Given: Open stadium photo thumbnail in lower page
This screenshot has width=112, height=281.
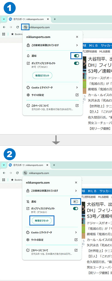Looking at the screenshot, I should click(83, 221).
